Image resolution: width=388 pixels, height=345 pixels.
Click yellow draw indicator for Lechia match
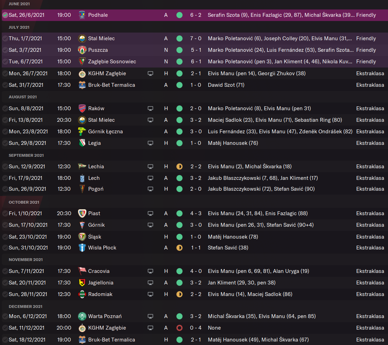(x=179, y=167)
